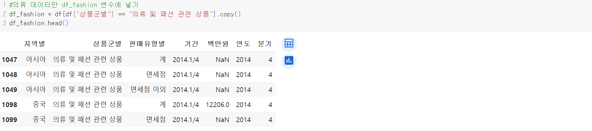Click 2014.1/4 period cell in row 1098
Image resolution: width=592 pixels, height=131 pixels.
click(186, 105)
